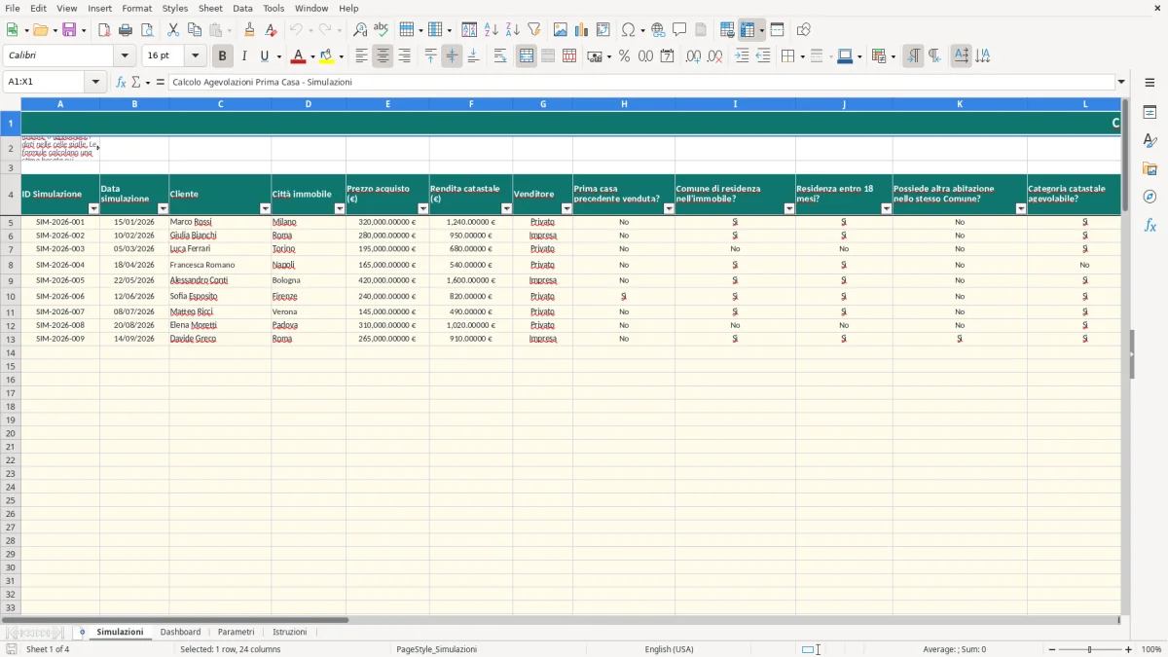
Task: Click the Cut scissors icon
Action: (173, 30)
